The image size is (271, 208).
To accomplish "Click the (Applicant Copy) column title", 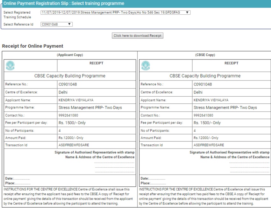I will [70, 55].
